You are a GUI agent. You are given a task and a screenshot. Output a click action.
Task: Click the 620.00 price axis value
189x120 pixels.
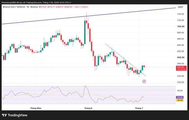click(180, 51)
